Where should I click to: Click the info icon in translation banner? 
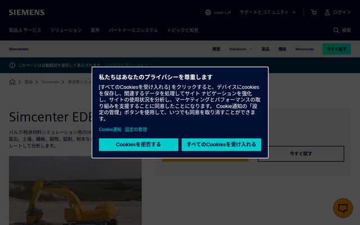[12, 65]
